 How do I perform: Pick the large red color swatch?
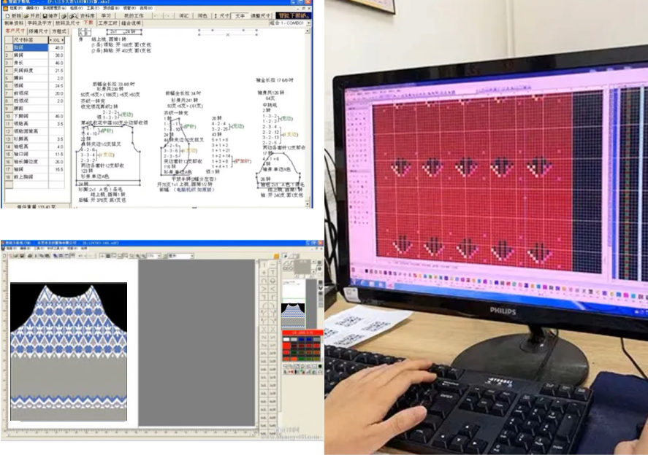pos(286,346)
